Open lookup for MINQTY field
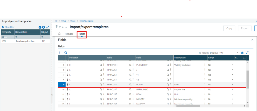The image size is (257, 111). pos(168,99)
